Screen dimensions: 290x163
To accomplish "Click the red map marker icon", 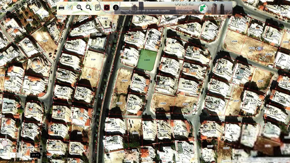I will click(x=107, y=8).
